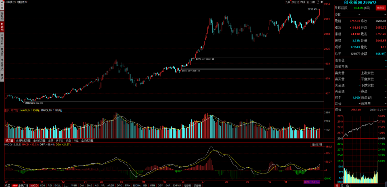Switch to the RSI indicator
The width and height of the screenshot is (387, 187).
pyautogui.click(x=49, y=185)
